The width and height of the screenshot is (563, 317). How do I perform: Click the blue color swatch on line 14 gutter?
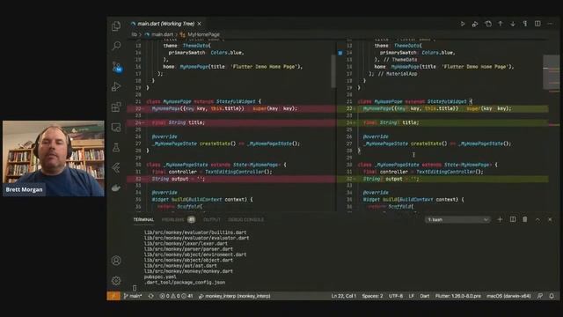pos(340,53)
